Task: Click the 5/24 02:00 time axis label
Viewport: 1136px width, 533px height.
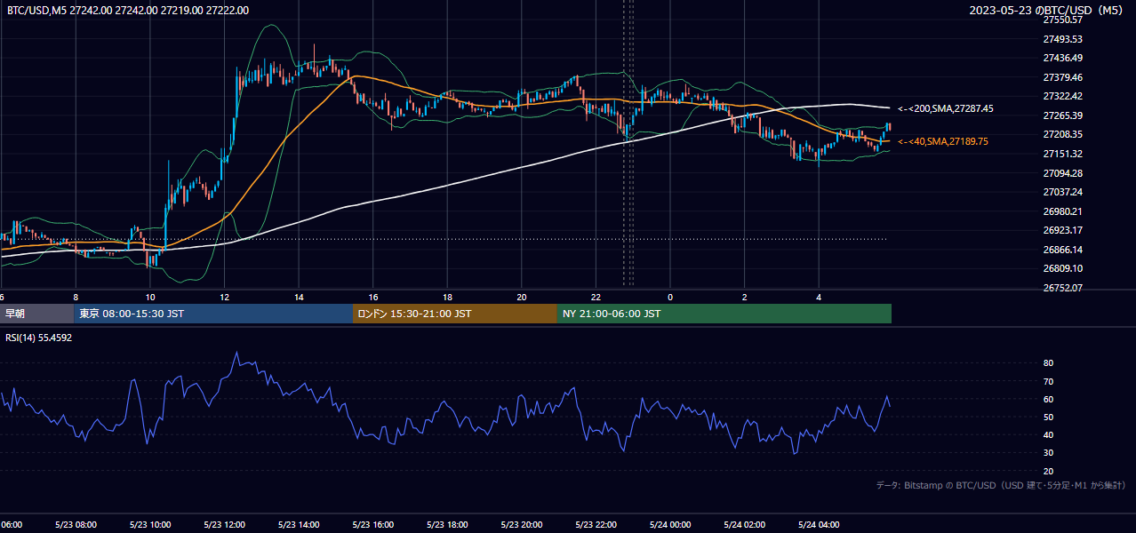Action: (x=745, y=525)
